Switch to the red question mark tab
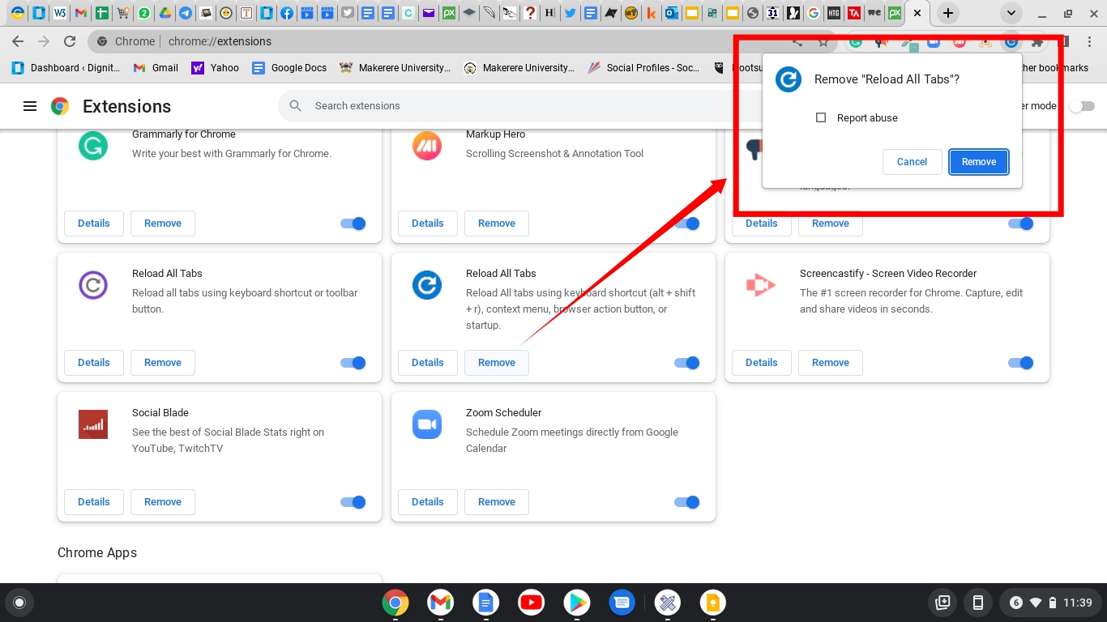The height and width of the screenshot is (622, 1107). pyautogui.click(x=529, y=13)
